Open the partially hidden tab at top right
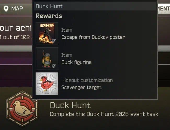Image resolution: width=170 pixels, height=130 pixels. pos(164,9)
